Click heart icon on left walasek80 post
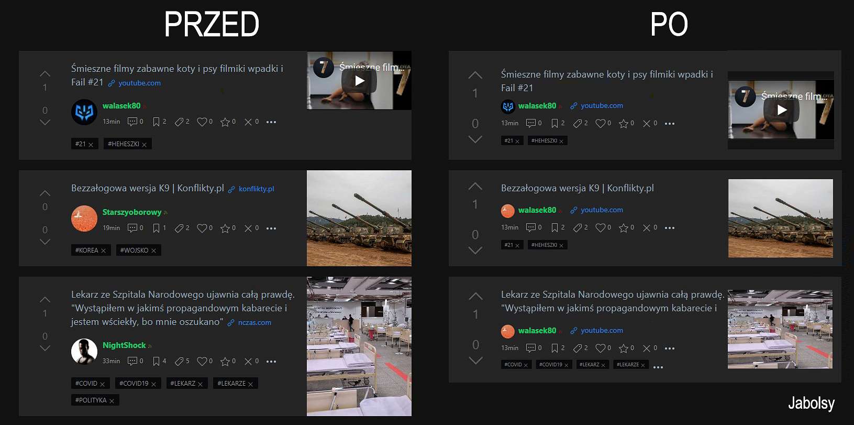This screenshot has height=425, width=854. [202, 122]
